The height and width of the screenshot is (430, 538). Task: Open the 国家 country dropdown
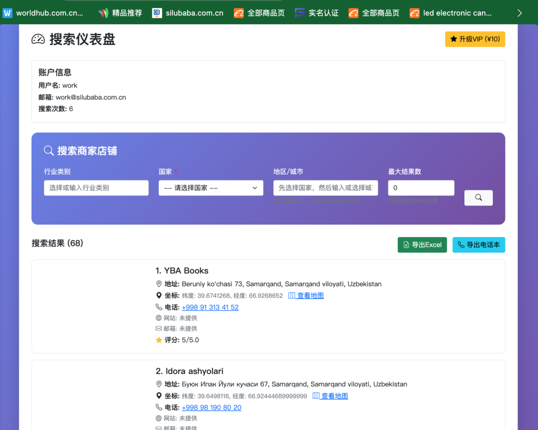(x=211, y=188)
